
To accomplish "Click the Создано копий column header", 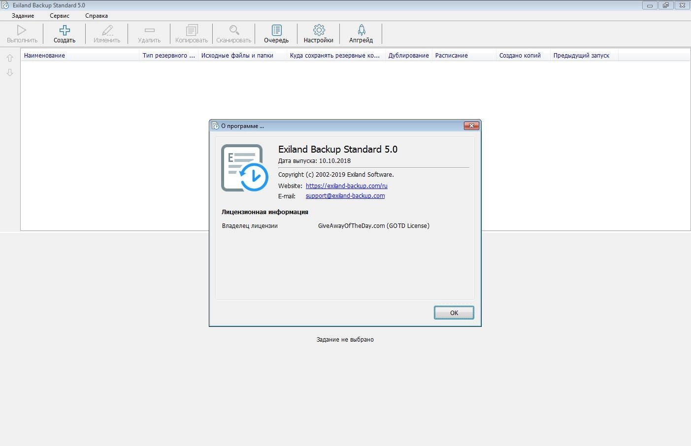I will 523,56.
